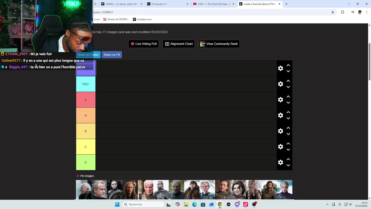Open settings gear for the C tier row
The image size is (371, 209).
click(280, 147)
